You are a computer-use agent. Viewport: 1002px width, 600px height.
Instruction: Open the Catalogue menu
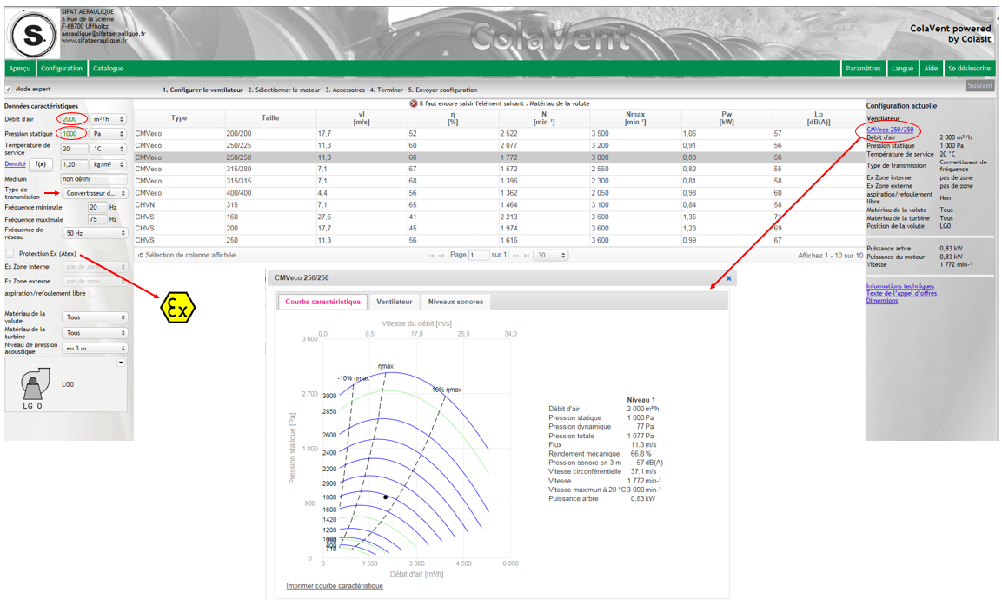109,69
